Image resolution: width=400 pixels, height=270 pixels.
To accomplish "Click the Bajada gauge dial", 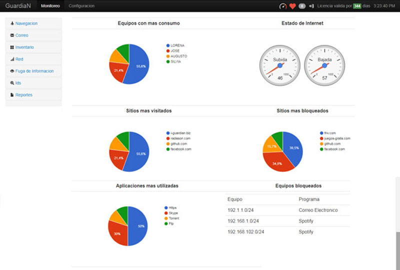I will point(324,65).
